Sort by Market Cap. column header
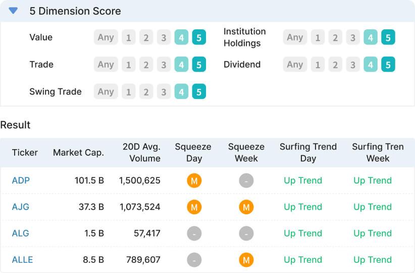 click(78, 153)
